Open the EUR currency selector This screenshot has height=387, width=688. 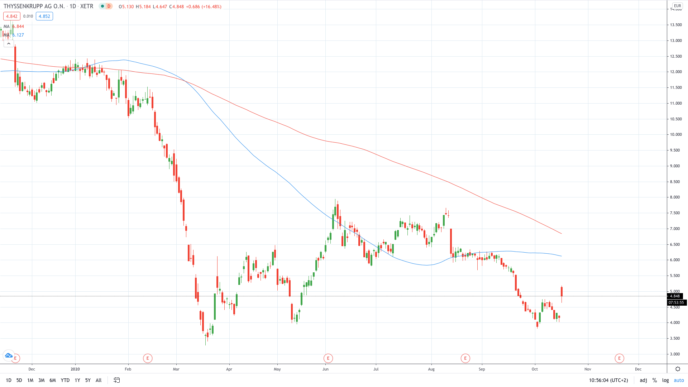[678, 6]
